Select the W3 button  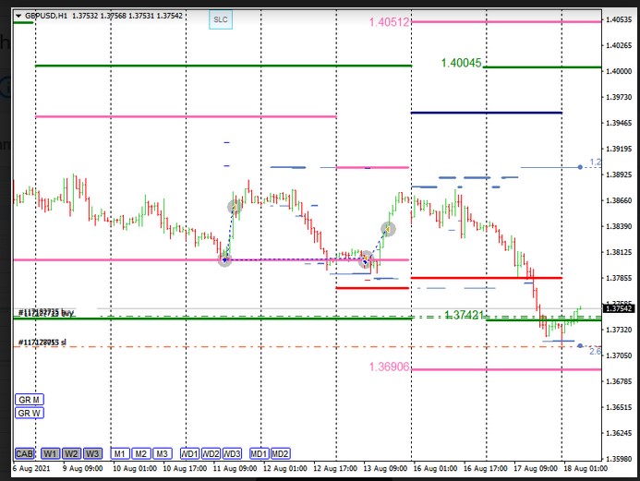[91, 453]
